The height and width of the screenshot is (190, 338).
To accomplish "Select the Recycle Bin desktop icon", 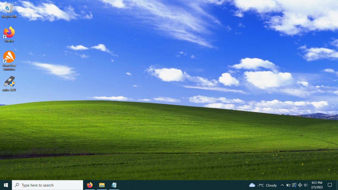I will pos(9,10).
